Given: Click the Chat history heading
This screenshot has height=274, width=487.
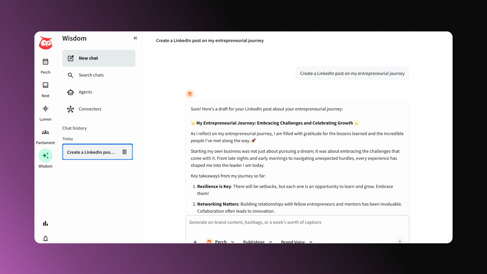Looking at the screenshot, I should point(74,128).
